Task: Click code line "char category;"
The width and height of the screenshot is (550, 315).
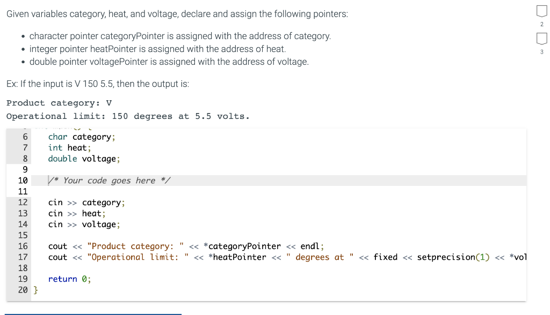Action: click(x=82, y=137)
